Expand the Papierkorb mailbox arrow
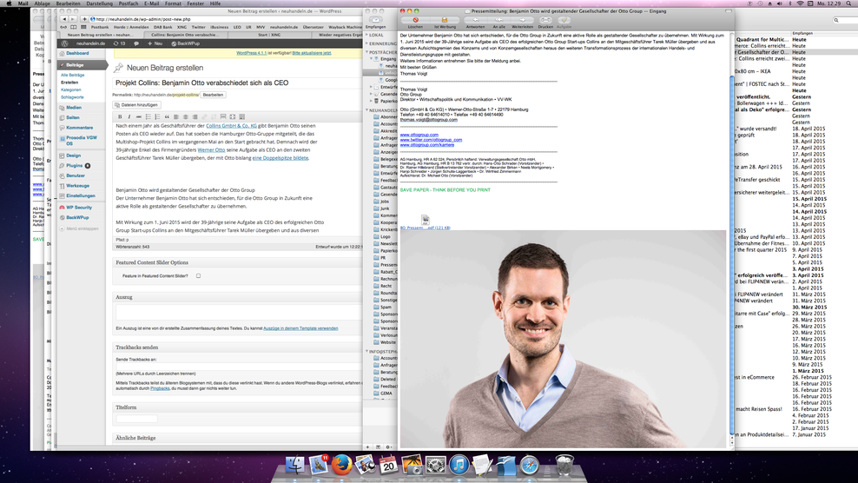Screen dimensions: 858x483 372,101
